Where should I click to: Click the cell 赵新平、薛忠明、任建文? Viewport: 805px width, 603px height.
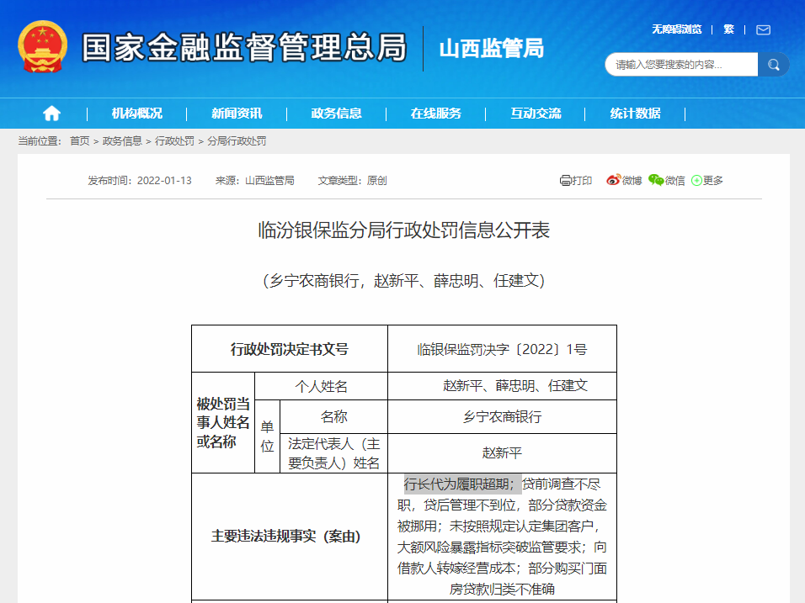pyautogui.click(x=502, y=386)
